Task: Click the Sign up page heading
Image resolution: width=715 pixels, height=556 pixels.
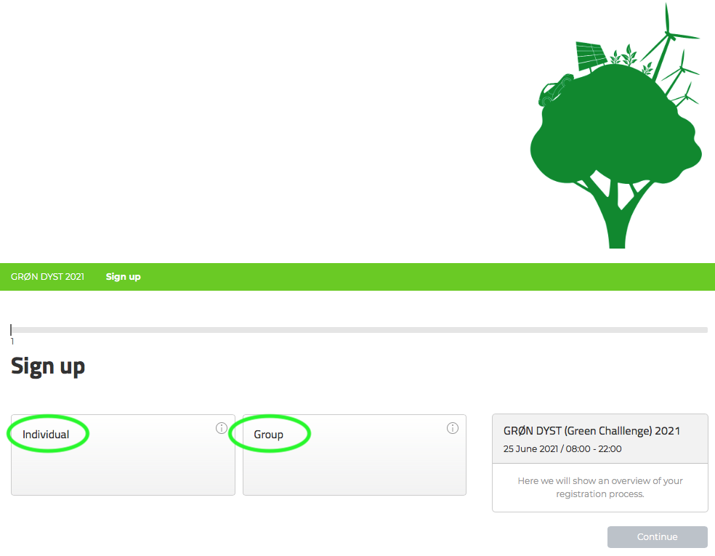Action: point(48,366)
